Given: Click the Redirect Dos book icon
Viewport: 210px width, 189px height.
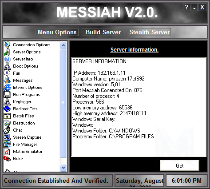Looking at the screenshot, I should click(x=7, y=109).
